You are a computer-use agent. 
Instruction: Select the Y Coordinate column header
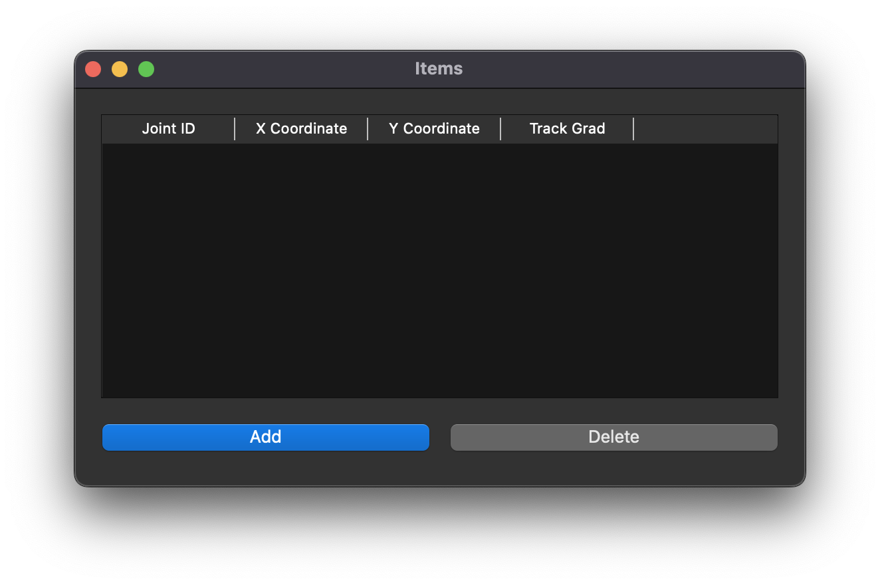tap(434, 129)
